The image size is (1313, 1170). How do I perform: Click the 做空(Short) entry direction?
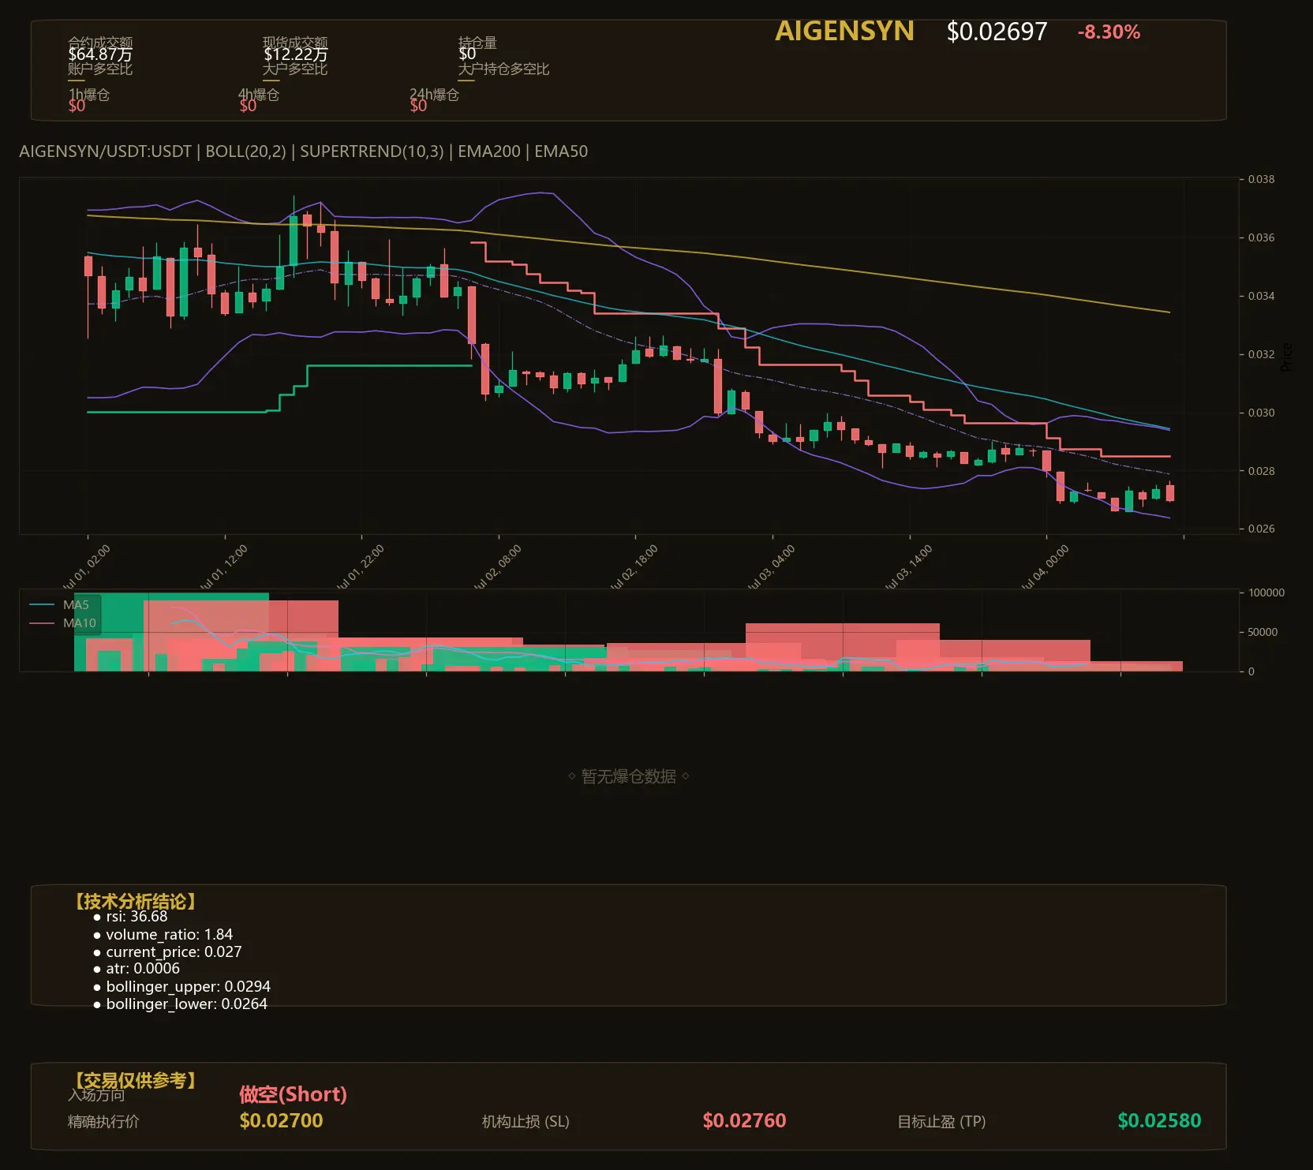(x=294, y=1094)
